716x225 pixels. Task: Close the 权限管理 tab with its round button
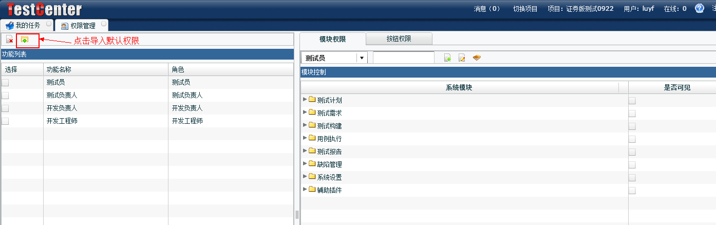click(104, 24)
